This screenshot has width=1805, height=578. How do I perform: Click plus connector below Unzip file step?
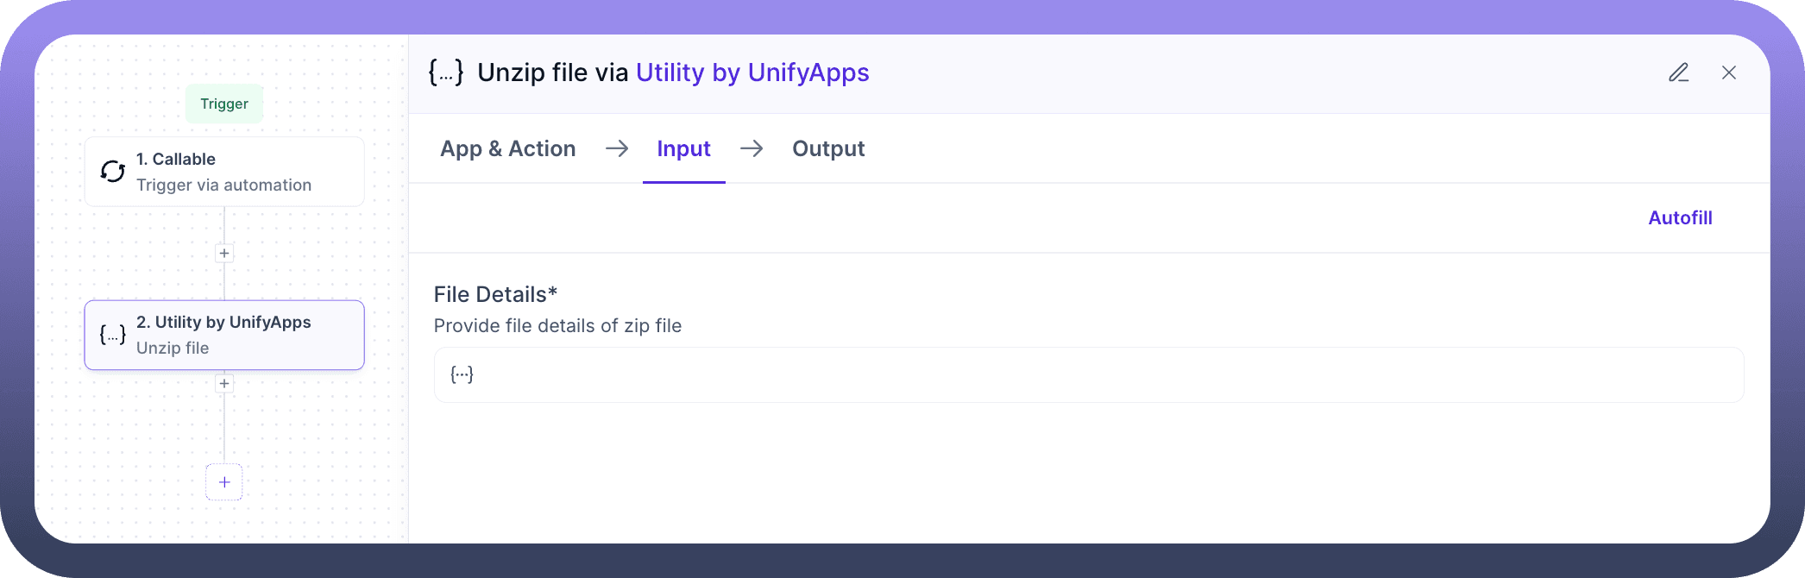224,384
